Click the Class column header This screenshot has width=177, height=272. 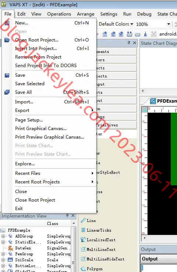point(52,223)
